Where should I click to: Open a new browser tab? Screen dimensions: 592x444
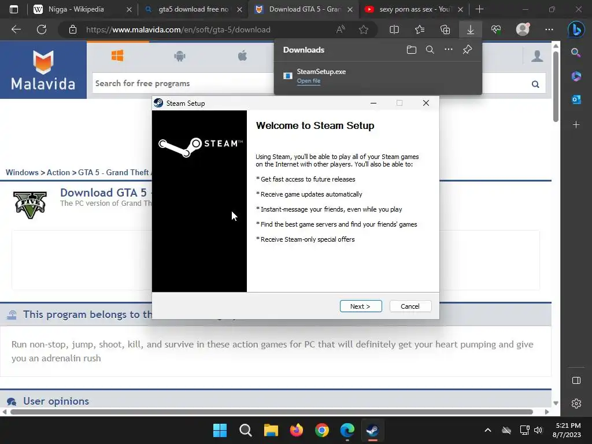(479, 9)
